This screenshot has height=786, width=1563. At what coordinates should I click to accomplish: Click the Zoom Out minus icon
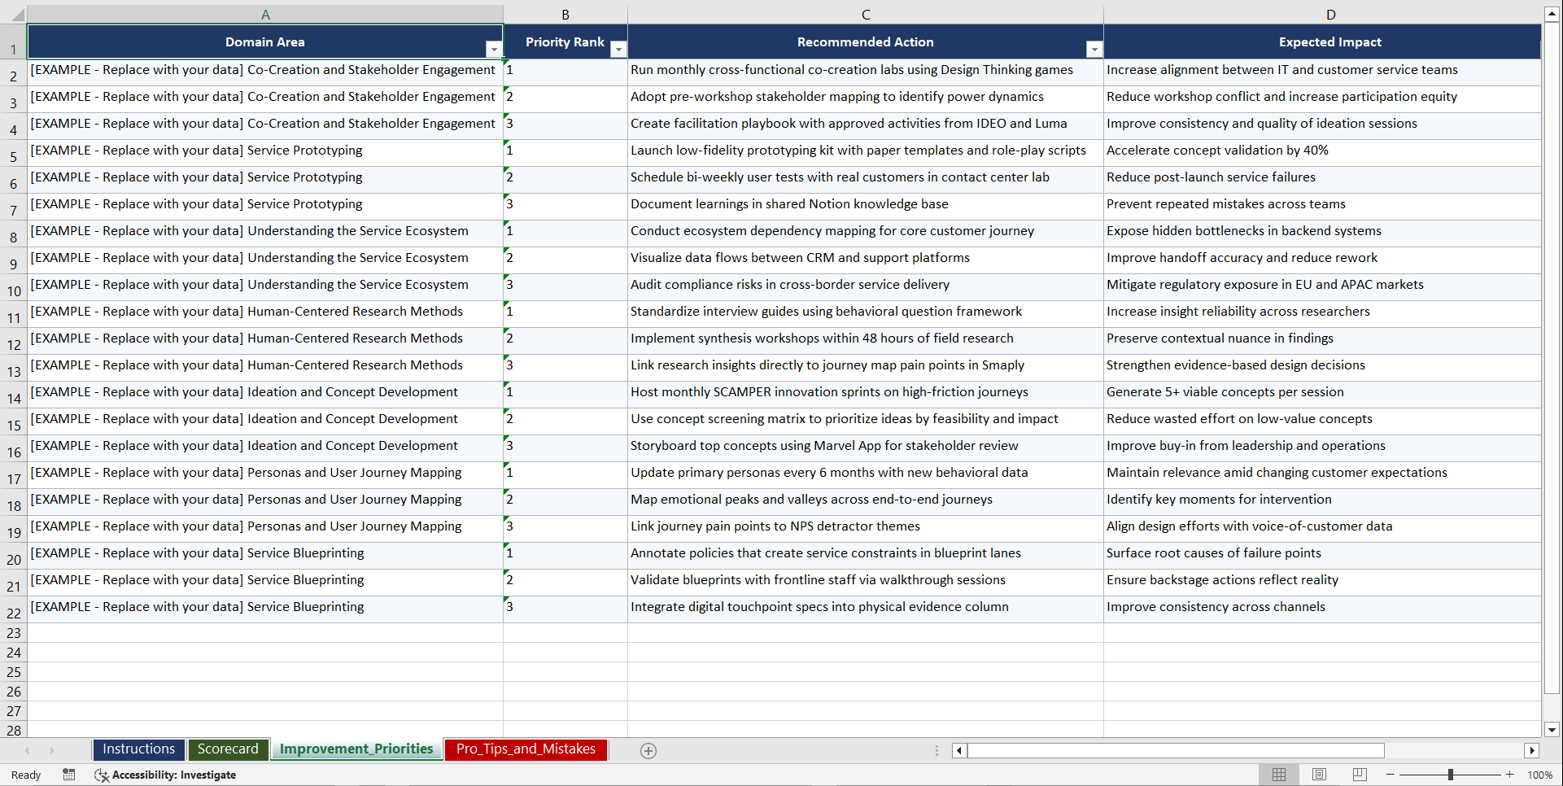pyautogui.click(x=1391, y=775)
